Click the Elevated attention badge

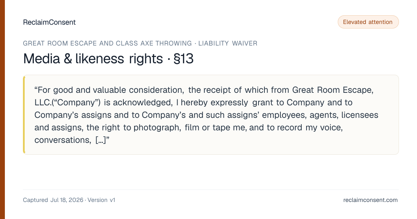(x=368, y=22)
